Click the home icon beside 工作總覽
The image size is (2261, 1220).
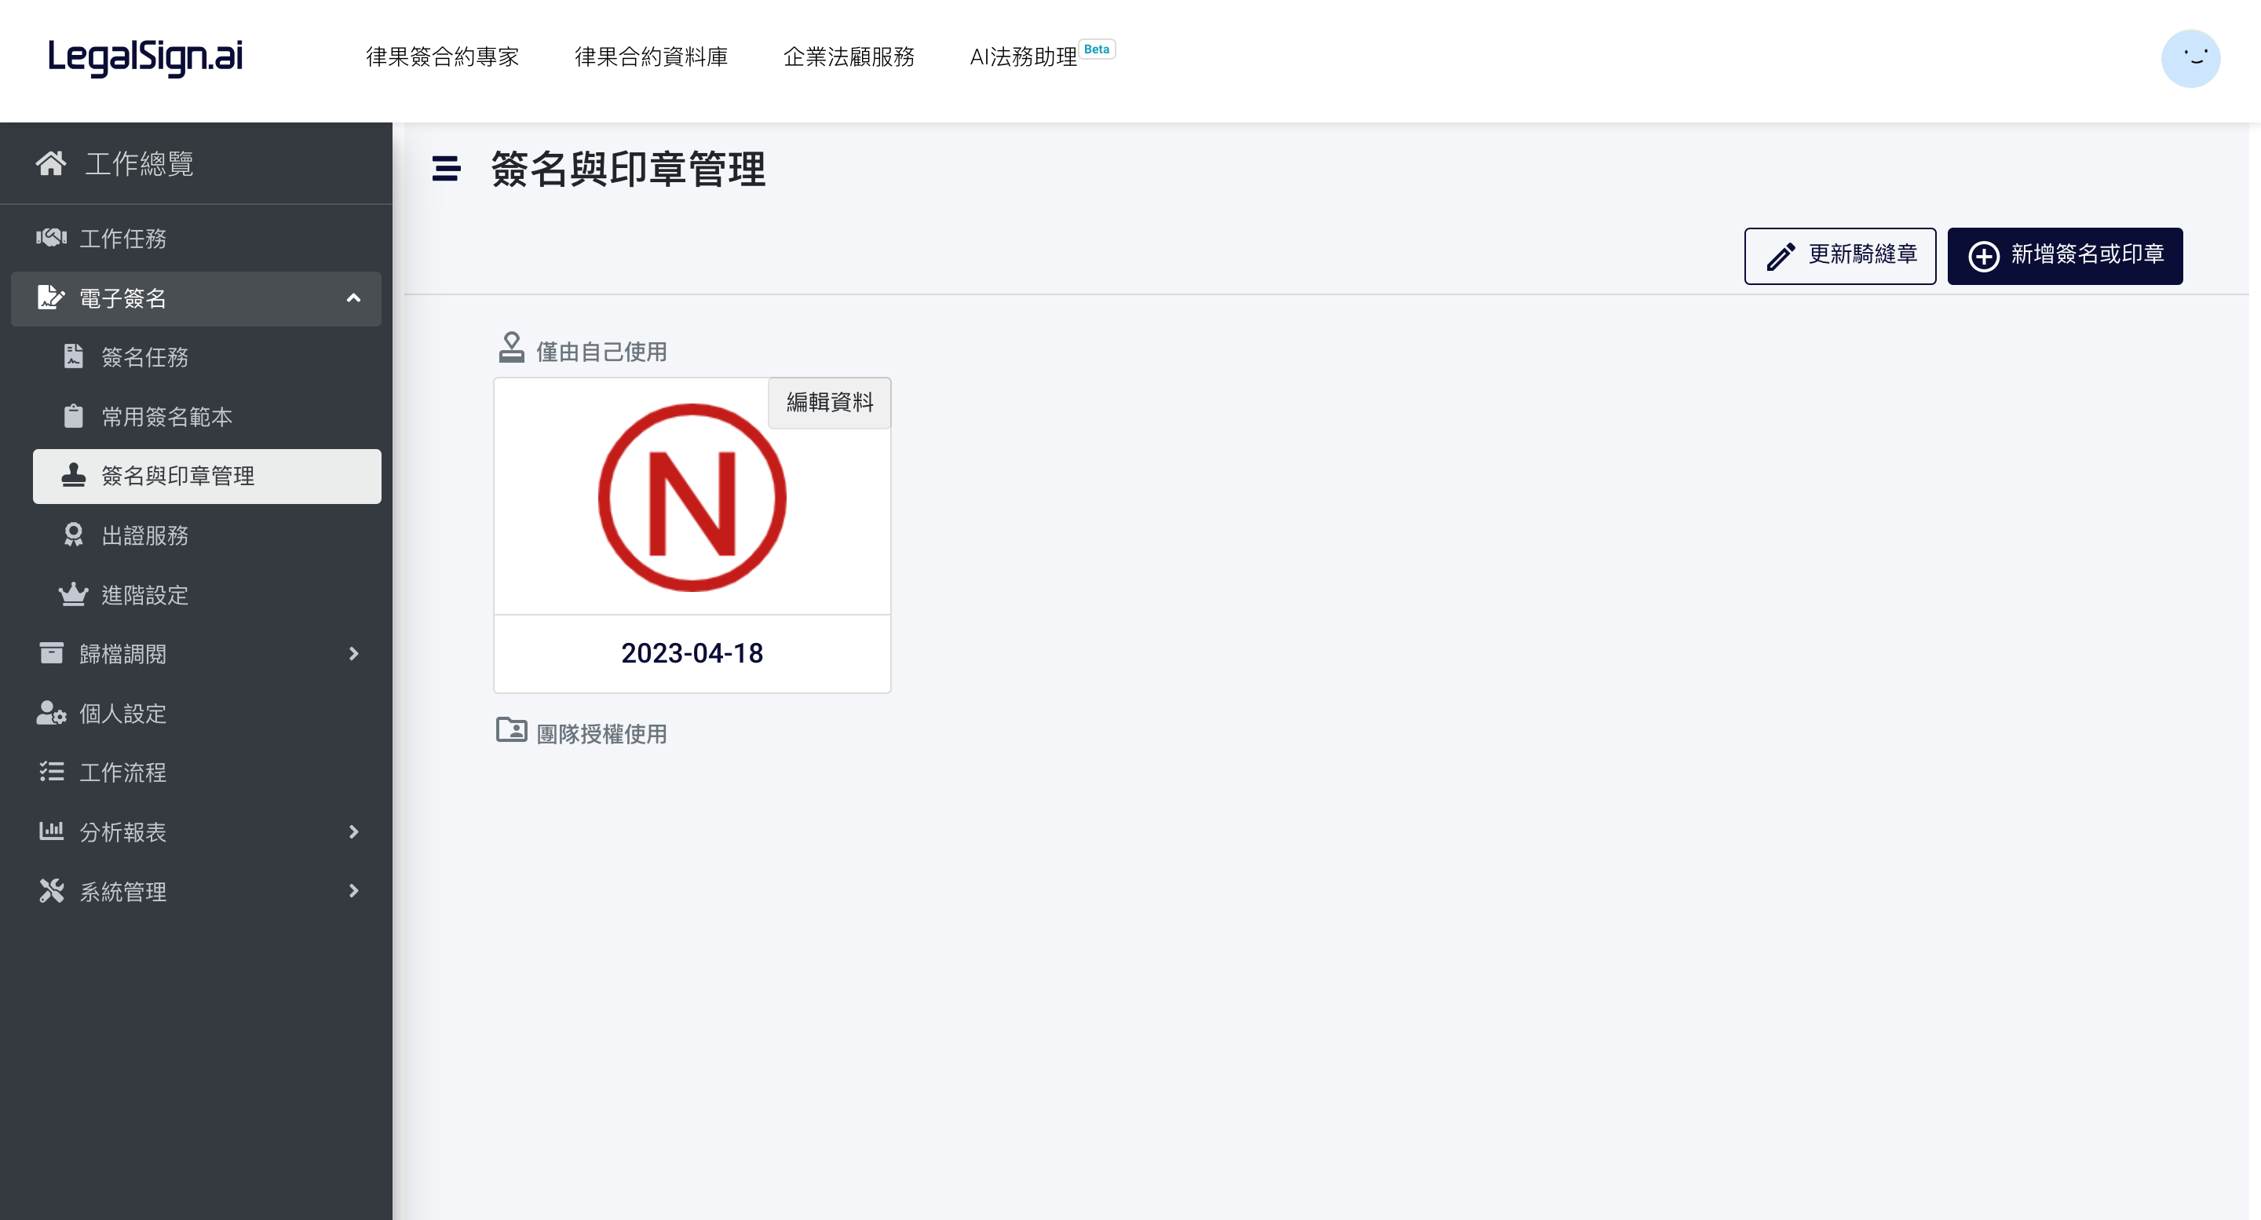(x=51, y=163)
